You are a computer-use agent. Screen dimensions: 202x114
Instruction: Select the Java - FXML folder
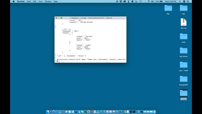tap(184, 65)
